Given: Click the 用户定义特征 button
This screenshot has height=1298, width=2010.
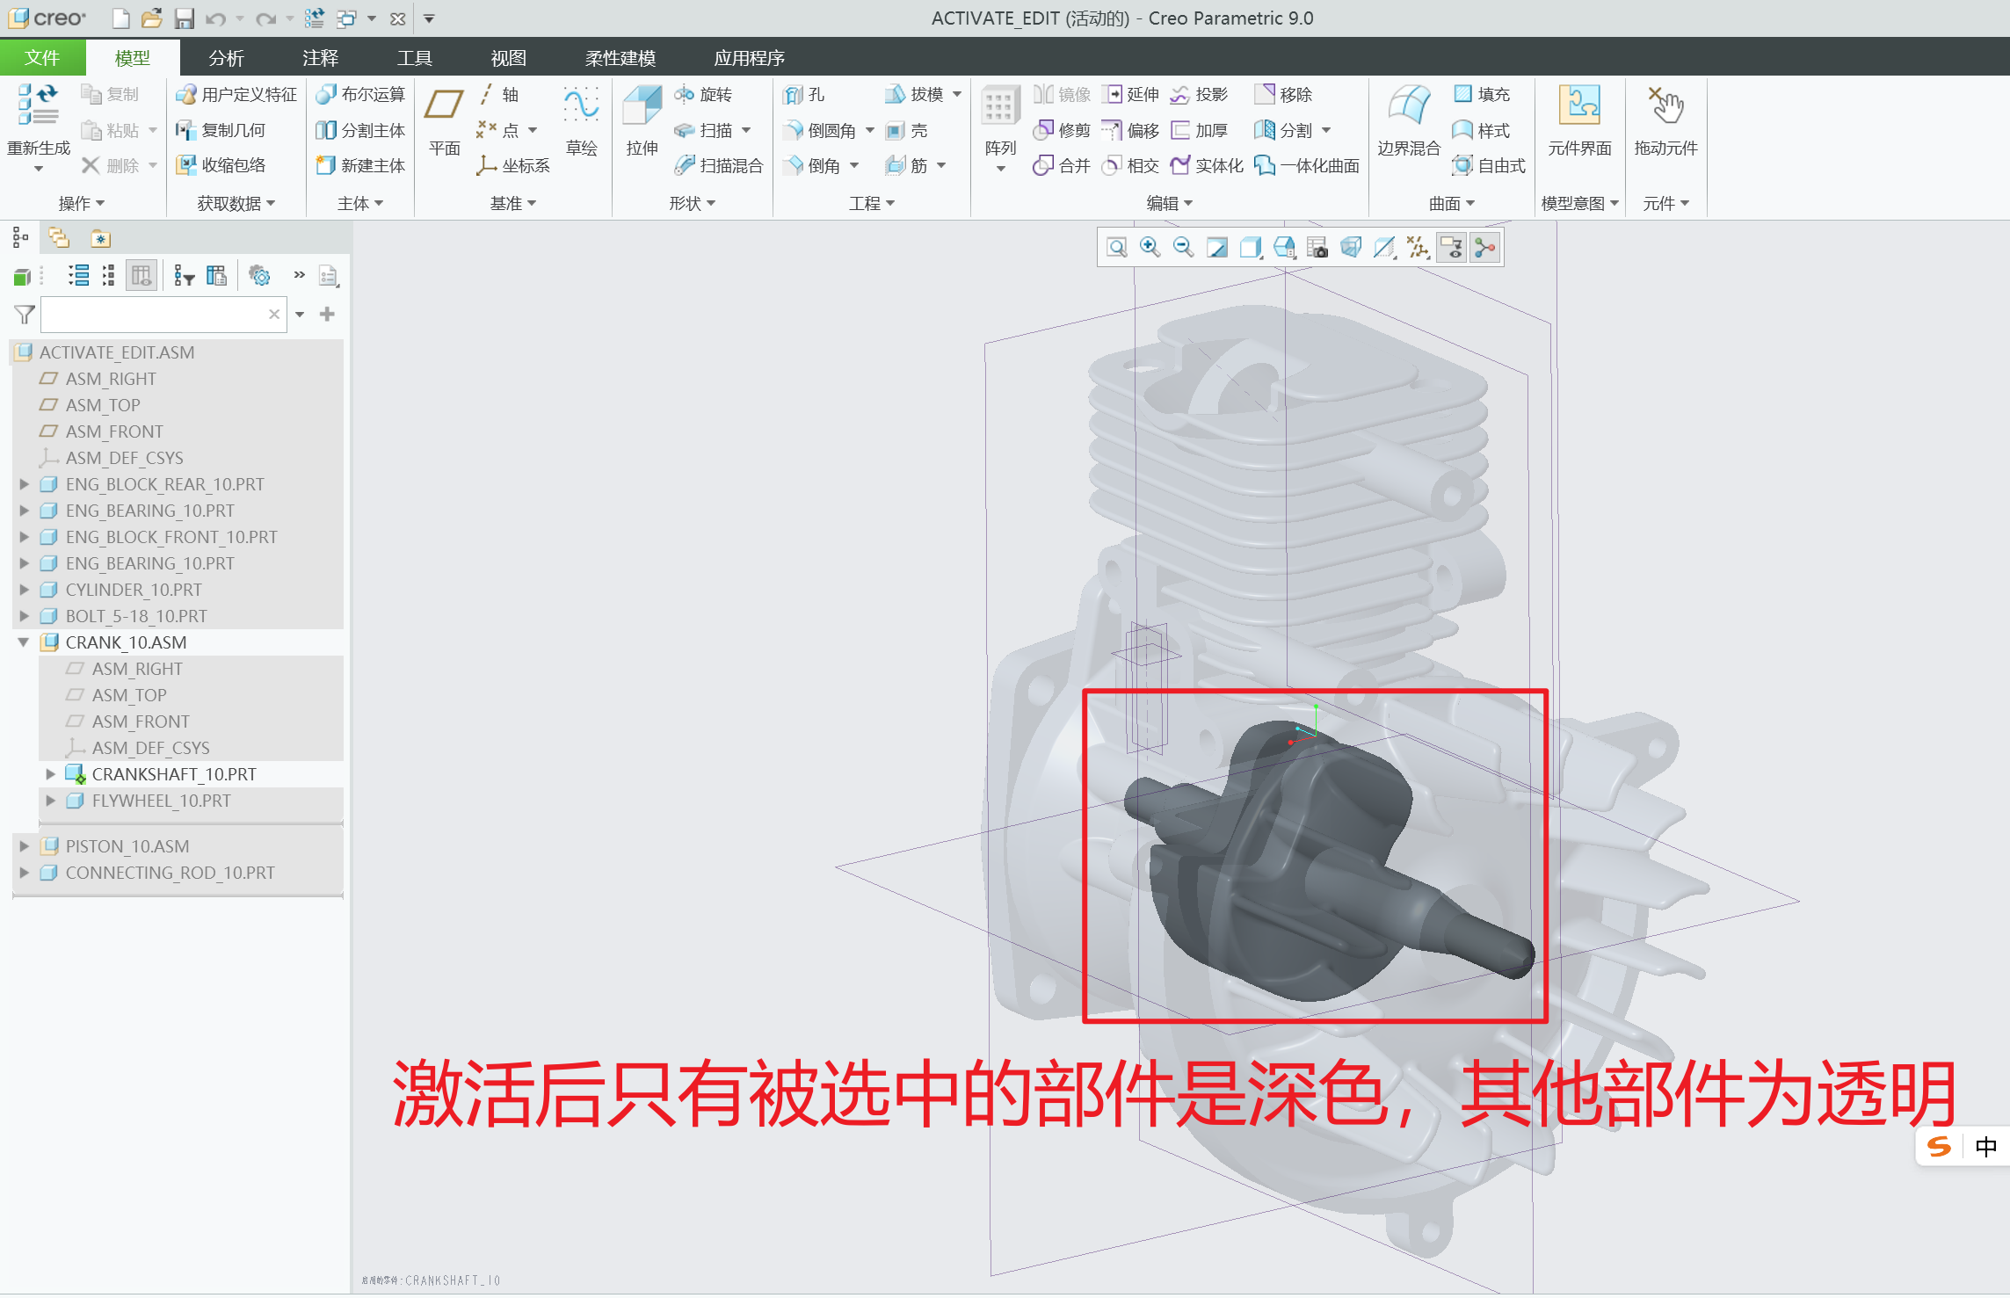Looking at the screenshot, I should coord(236,94).
